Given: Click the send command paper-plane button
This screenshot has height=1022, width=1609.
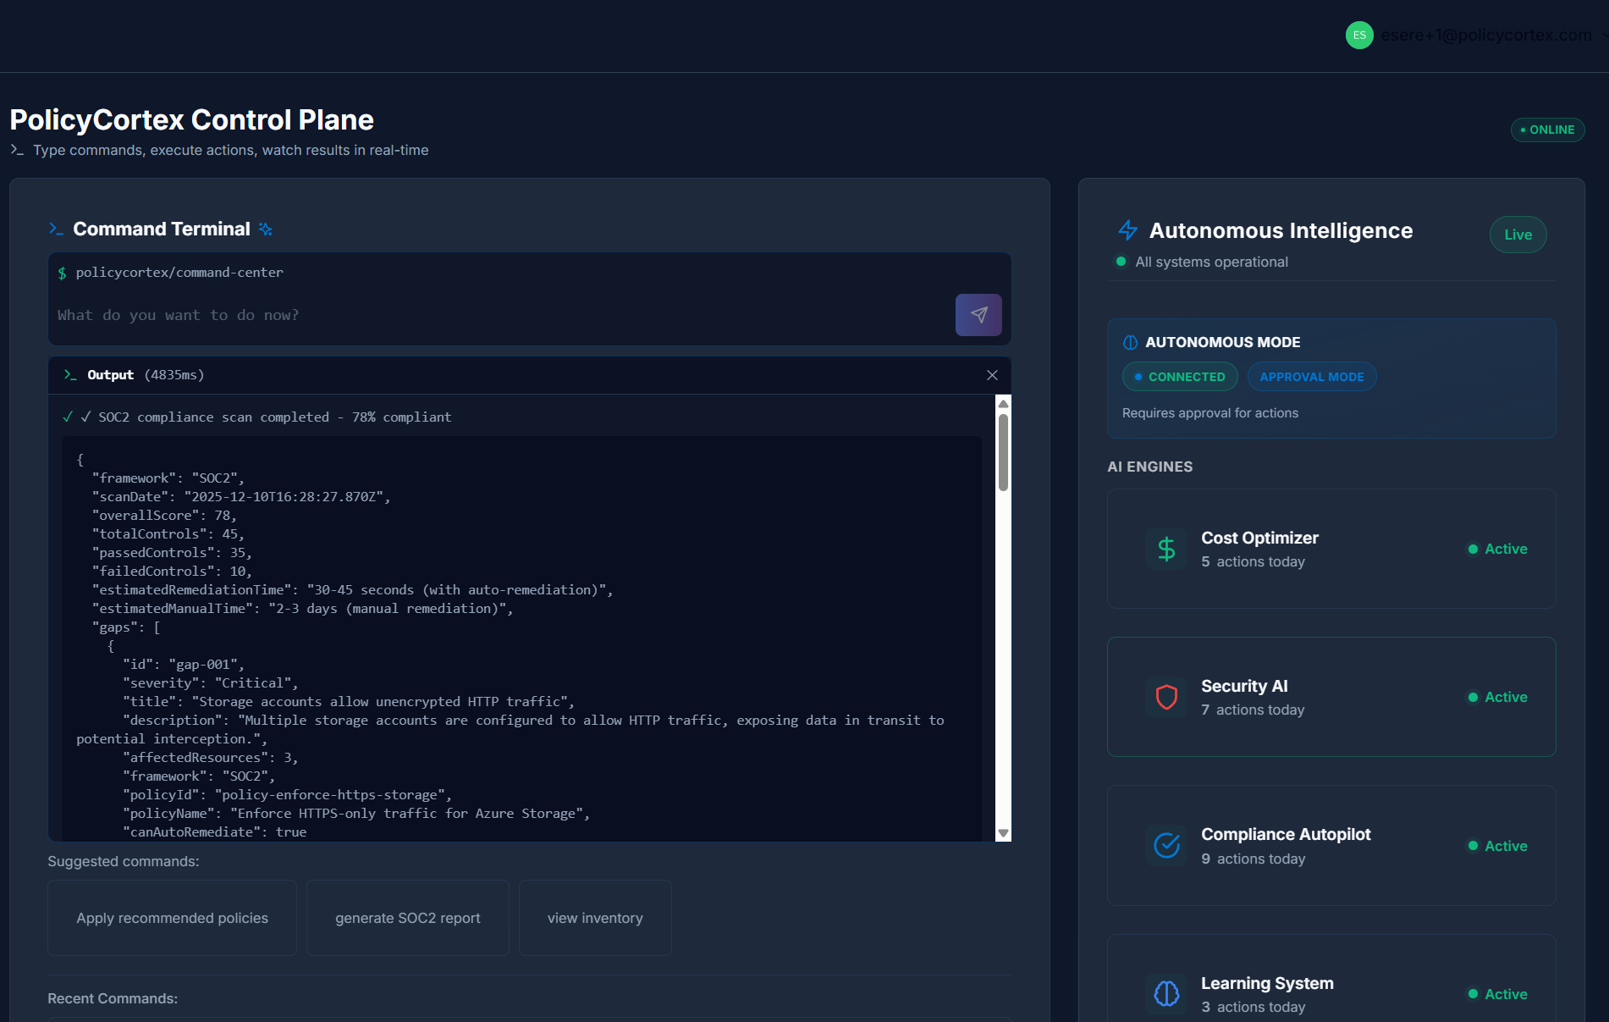Looking at the screenshot, I should coord(978,315).
